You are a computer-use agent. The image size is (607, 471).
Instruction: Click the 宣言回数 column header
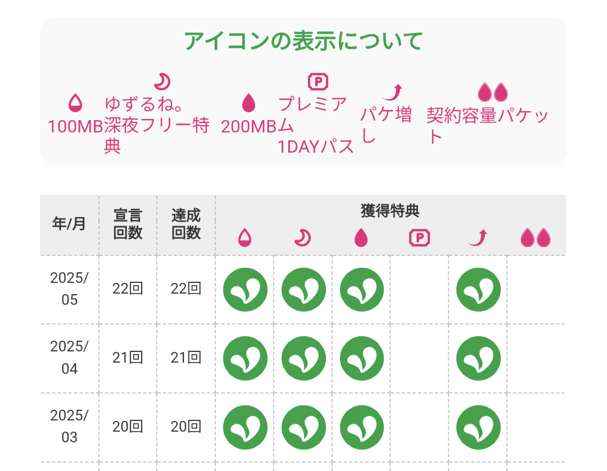click(x=128, y=224)
